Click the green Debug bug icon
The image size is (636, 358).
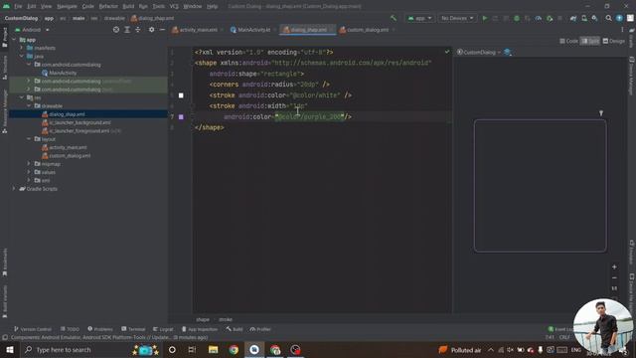click(517, 18)
